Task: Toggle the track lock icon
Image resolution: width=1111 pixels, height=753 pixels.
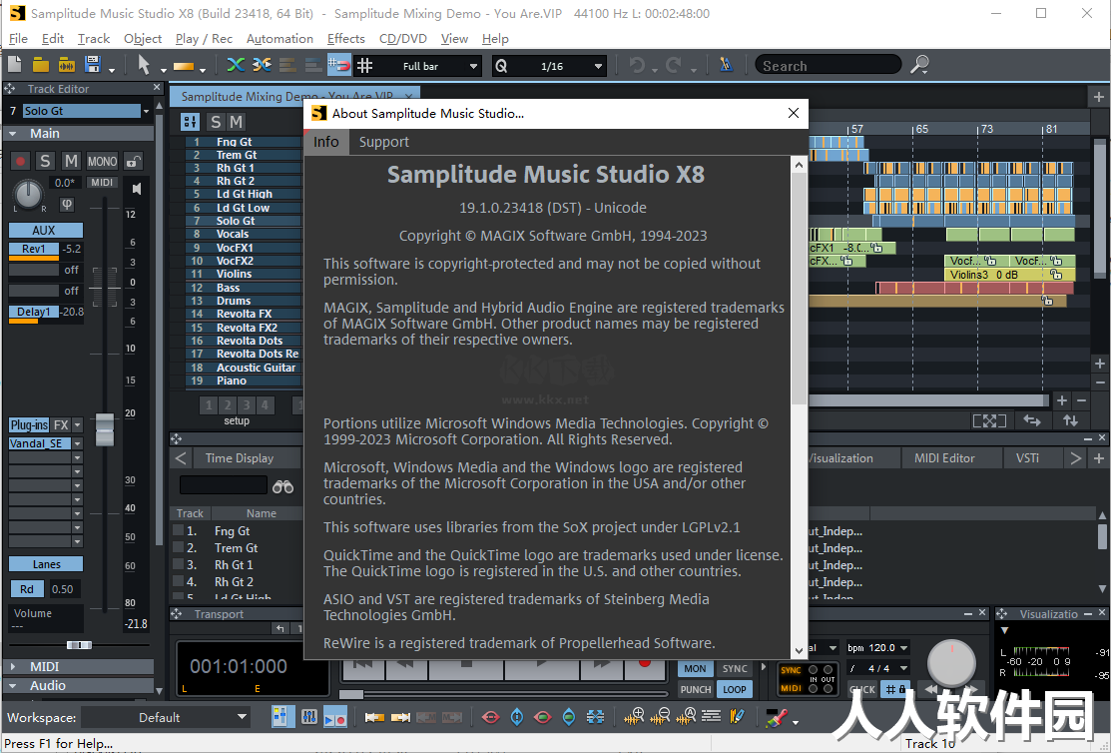Action: (x=133, y=162)
